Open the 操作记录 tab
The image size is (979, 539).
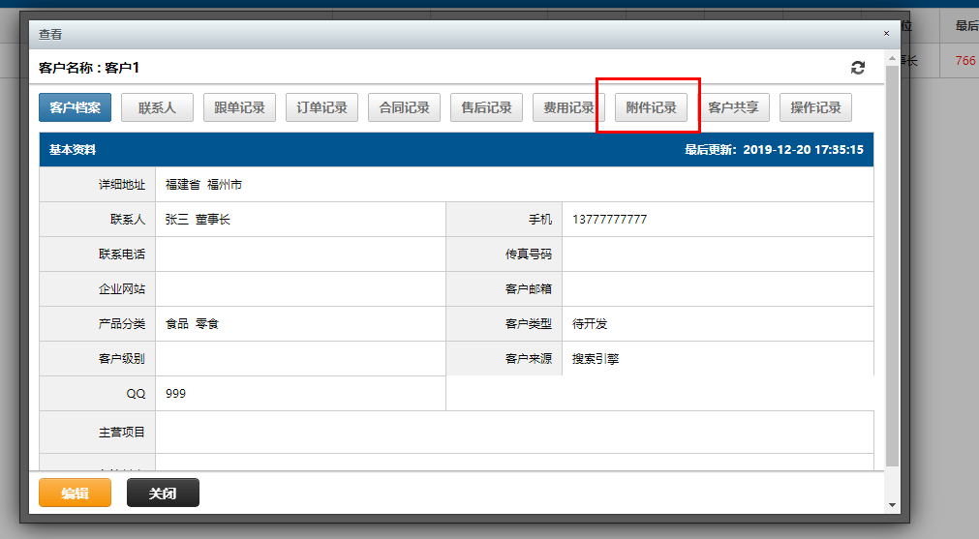pyautogui.click(x=816, y=107)
